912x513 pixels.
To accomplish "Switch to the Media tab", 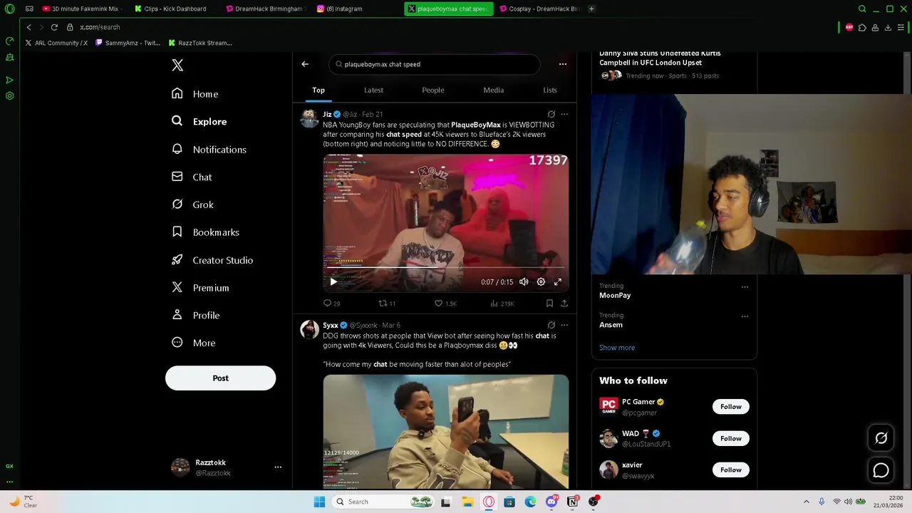I will [x=493, y=90].
